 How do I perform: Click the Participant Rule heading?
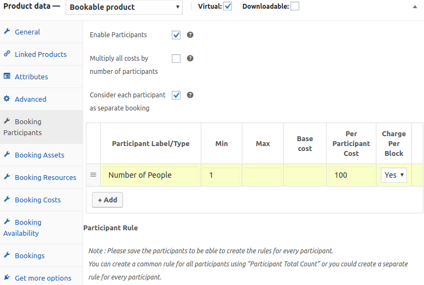tap(111, 228)
